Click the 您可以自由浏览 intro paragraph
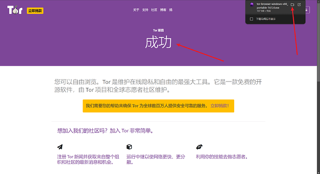 point(158,86)
